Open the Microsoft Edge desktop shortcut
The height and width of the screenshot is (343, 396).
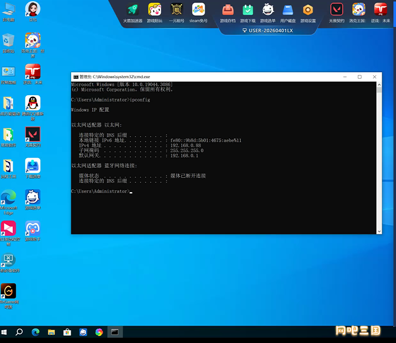(8, 198)
